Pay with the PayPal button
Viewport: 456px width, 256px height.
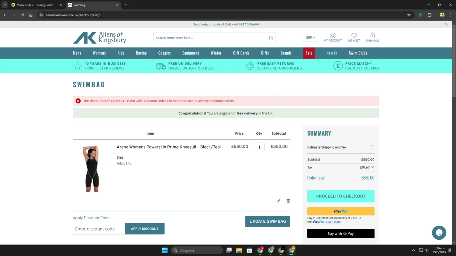(x=341, y=211)
